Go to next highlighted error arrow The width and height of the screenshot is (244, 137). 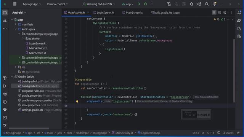tap(233, 19)
